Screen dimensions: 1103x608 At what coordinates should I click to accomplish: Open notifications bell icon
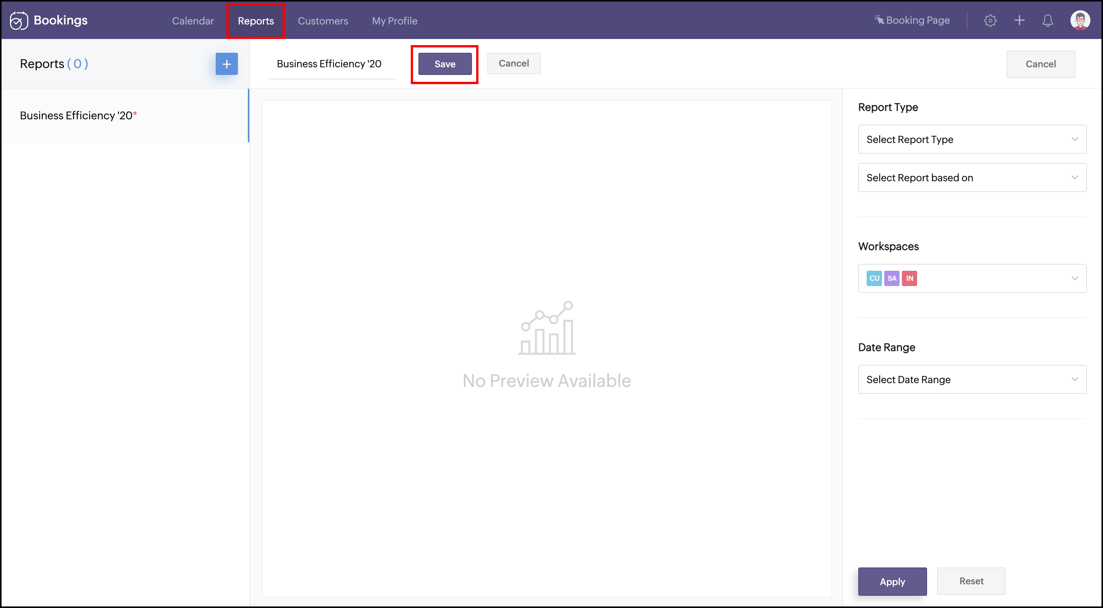point(1047,20)
